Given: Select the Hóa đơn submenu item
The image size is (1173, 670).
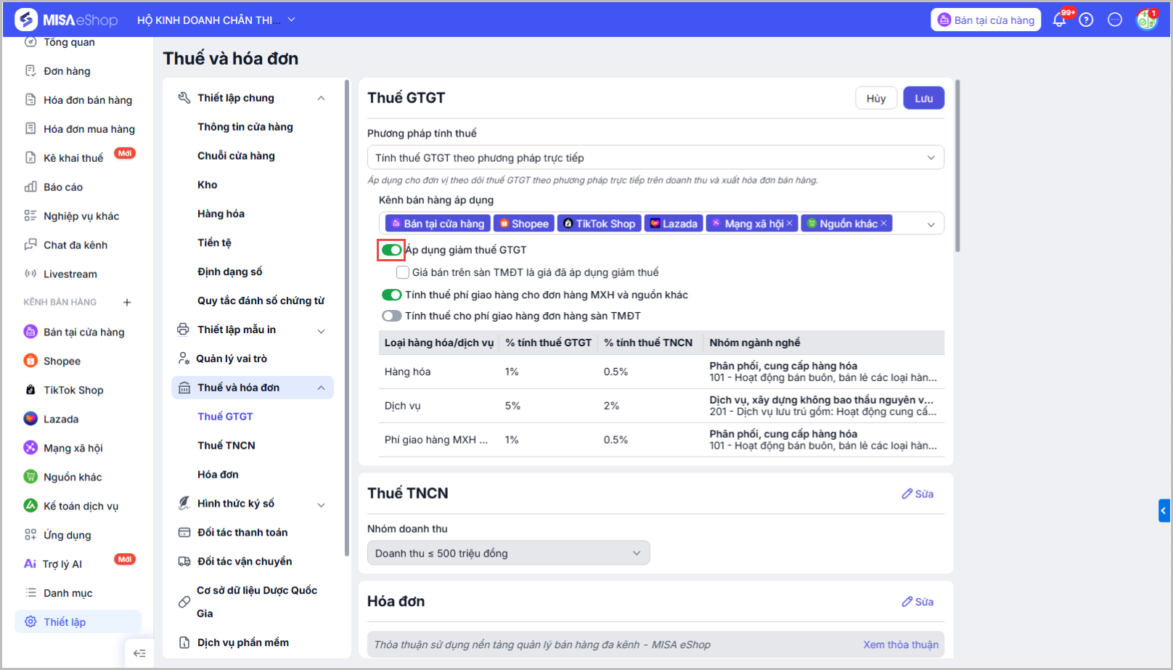Looking at the screenshot, I should [218, 475].
